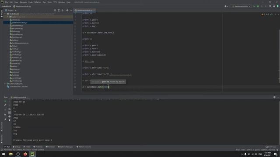This screenshot has width=280, height=157.
Task: Open the Debug tool window button
Action: tap(17, 147)
